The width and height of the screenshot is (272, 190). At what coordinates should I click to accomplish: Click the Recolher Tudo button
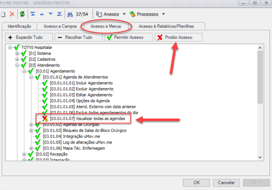[79, 37]
